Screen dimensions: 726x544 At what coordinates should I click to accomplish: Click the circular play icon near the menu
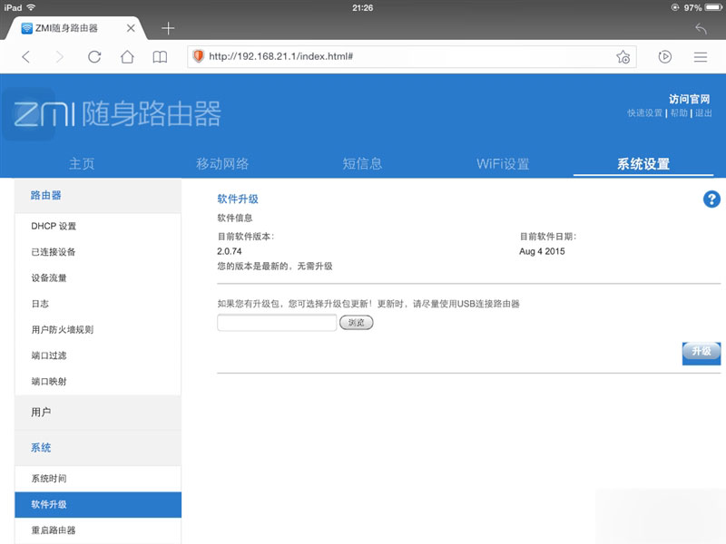click(x=664, y=55)
